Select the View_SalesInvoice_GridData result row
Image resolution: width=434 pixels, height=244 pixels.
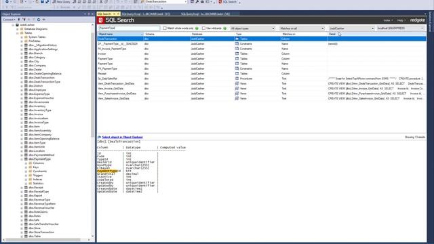[x=262, y=98]
